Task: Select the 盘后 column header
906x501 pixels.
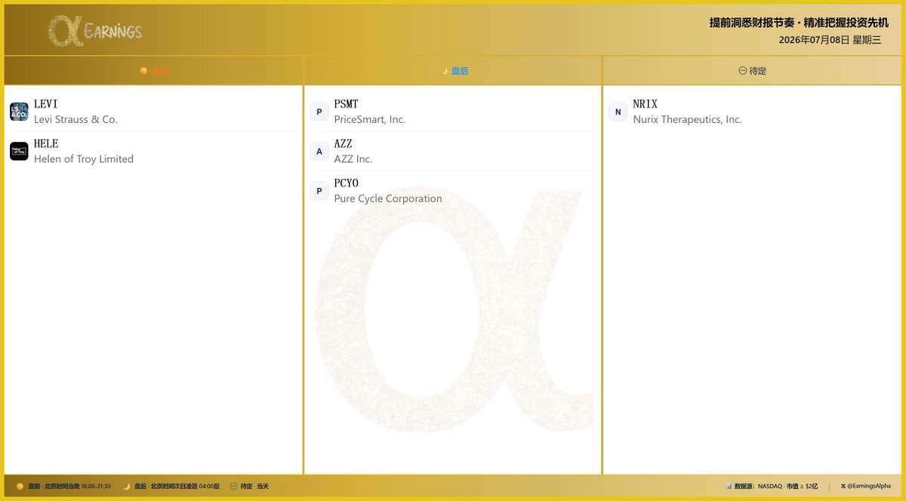Action: [x=453, y=71]
